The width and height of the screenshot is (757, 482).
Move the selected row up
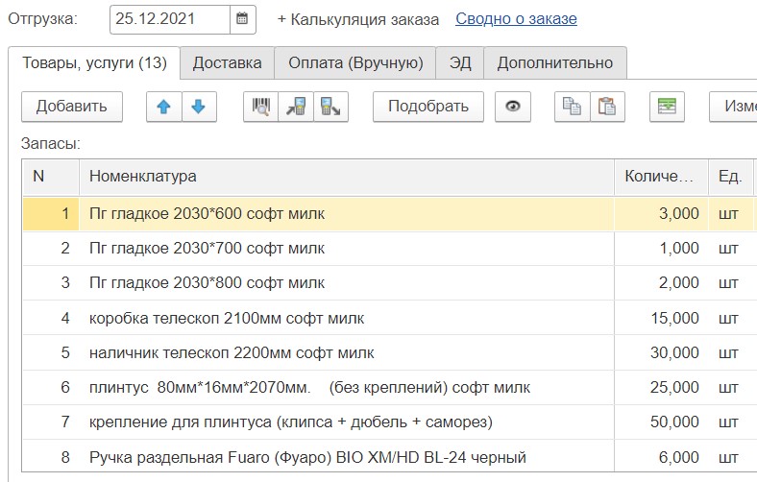coord(164,107)
